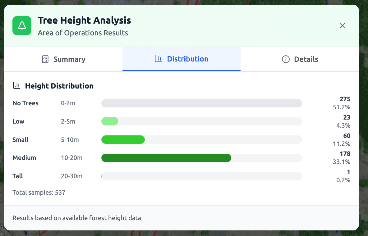Switch to the Summary tab
Screen dimensions: 368x236
pos(63,59)
